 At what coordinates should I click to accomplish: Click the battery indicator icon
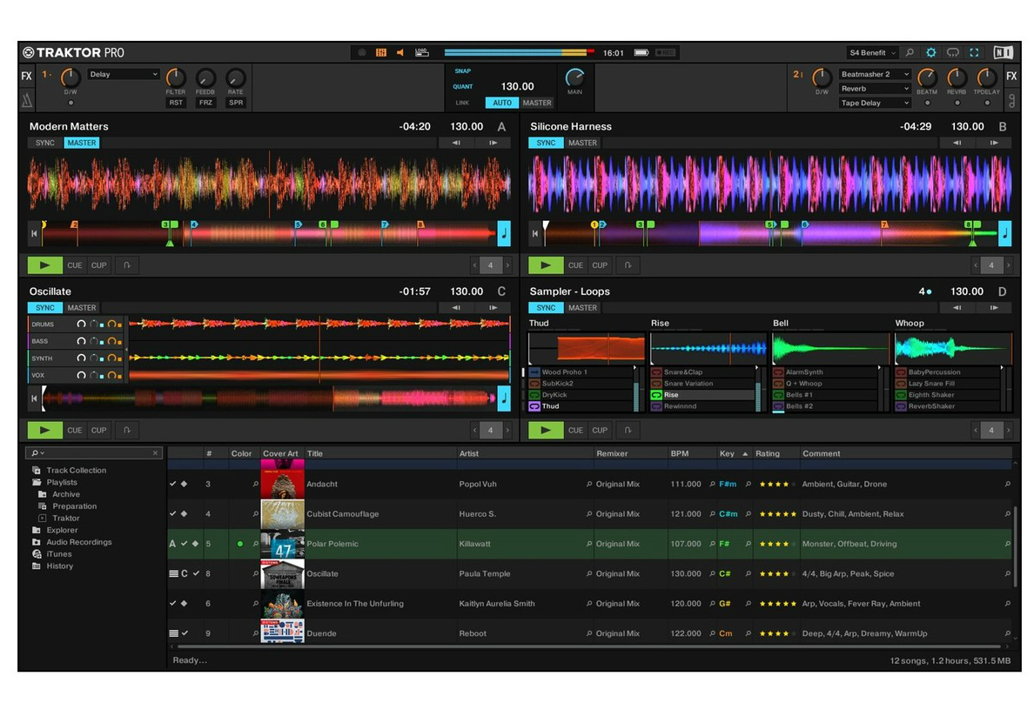point(641,53)
